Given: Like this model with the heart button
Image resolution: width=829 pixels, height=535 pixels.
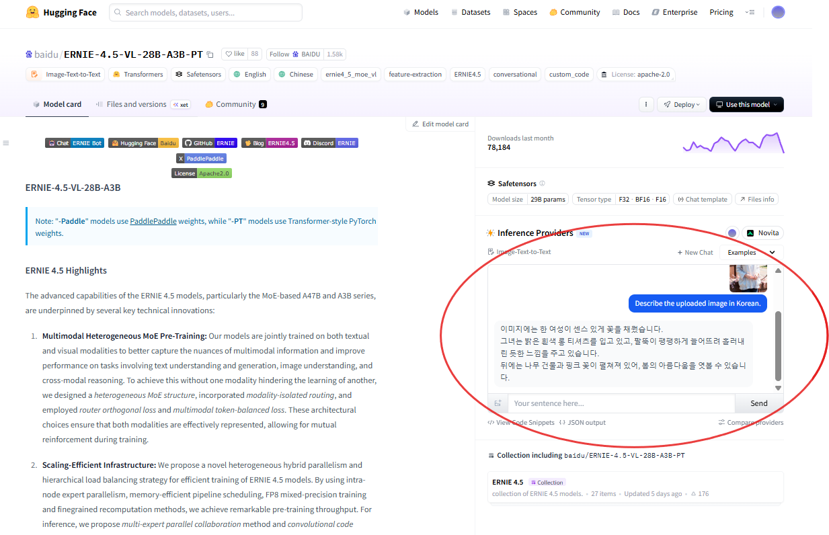Looking at the screenshot, I should coord(235,54).
